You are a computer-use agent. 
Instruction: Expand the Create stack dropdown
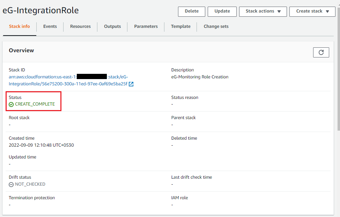[312, 11]
